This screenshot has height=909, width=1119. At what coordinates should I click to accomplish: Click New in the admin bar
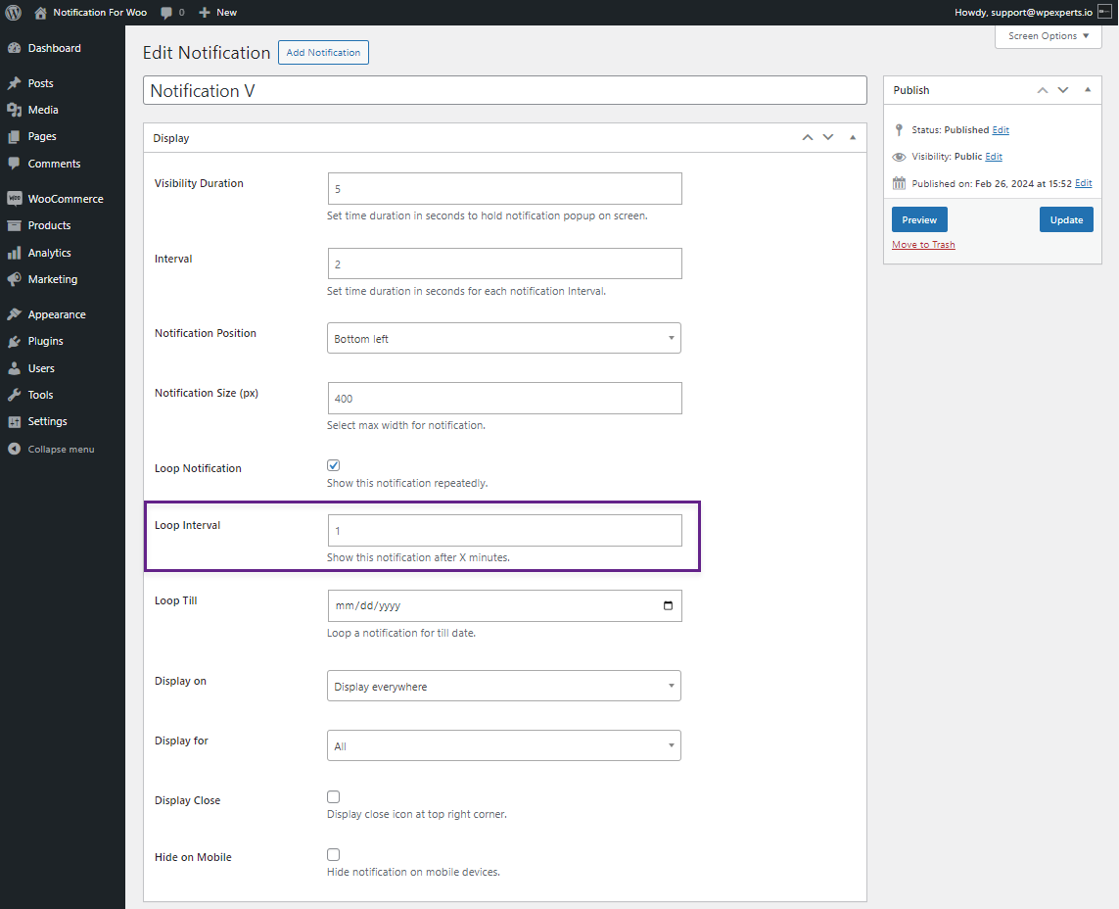[x=227, y=12]
